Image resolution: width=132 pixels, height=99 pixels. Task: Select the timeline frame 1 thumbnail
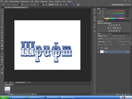(7, 89)
